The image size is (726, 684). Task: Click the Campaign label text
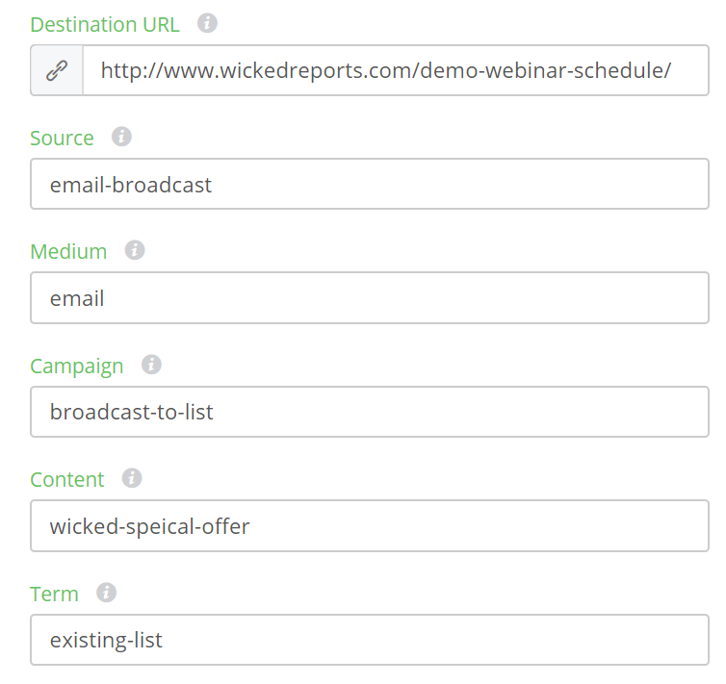pyautogui.click(x=77, y=367)
